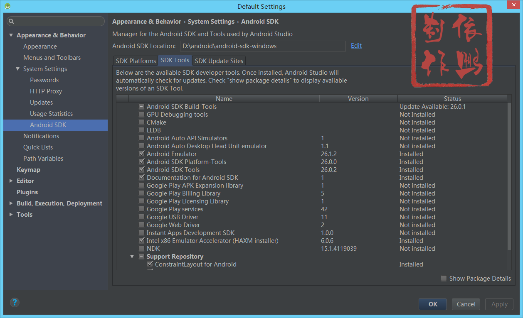The image size is (523, 318).
Task: Toggle the Support Repository checkbox
Action: coord(142,257)
